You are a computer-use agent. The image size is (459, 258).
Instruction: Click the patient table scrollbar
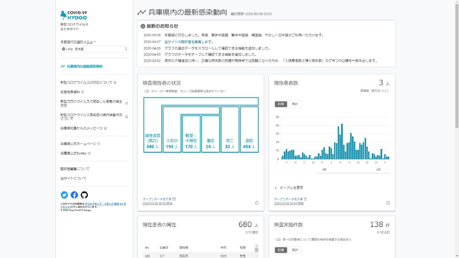click(x=256, y=250)
